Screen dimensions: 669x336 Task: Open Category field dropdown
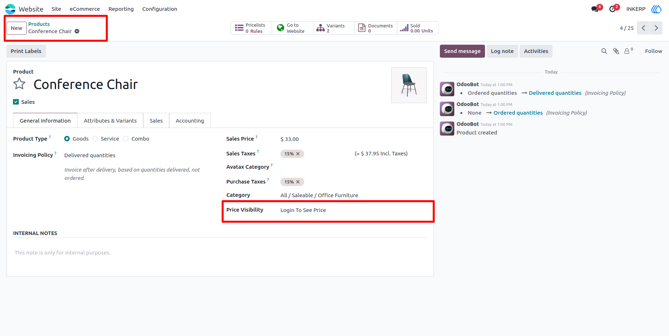(353, 195)
